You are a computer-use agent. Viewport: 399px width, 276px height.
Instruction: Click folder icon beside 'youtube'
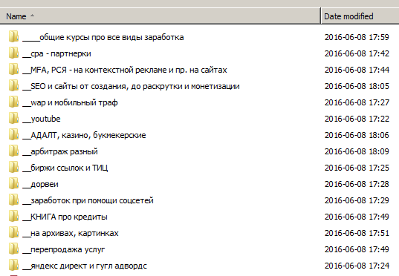[x=13, y=118]
